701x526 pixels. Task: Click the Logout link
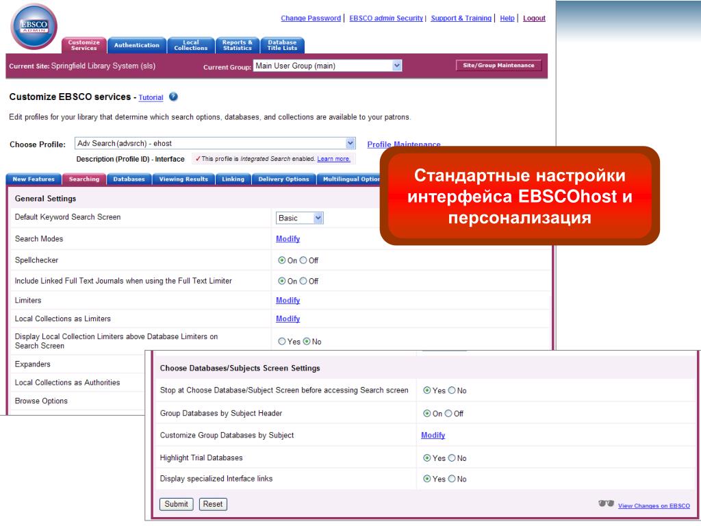[x=534, y=18]
